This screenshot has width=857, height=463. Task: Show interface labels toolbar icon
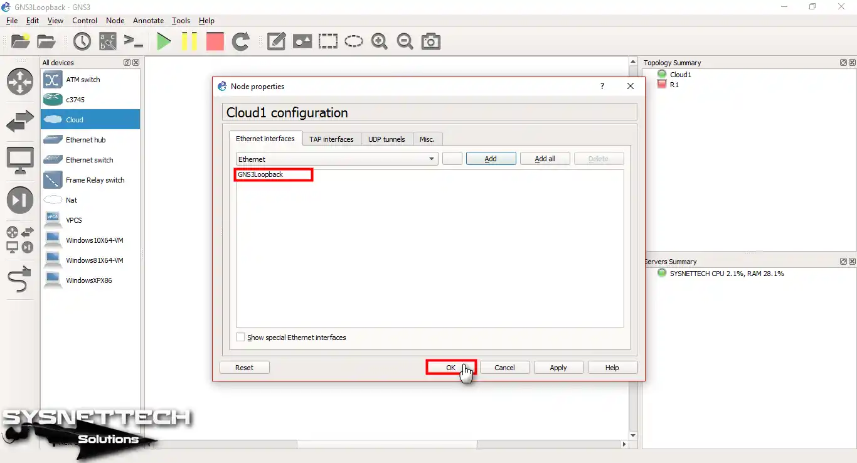point(108,42)
